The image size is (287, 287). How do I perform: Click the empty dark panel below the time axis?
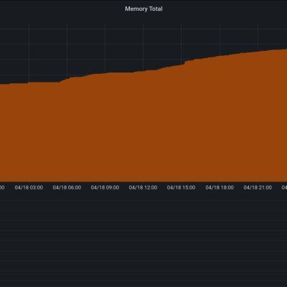tap(143, 239)
